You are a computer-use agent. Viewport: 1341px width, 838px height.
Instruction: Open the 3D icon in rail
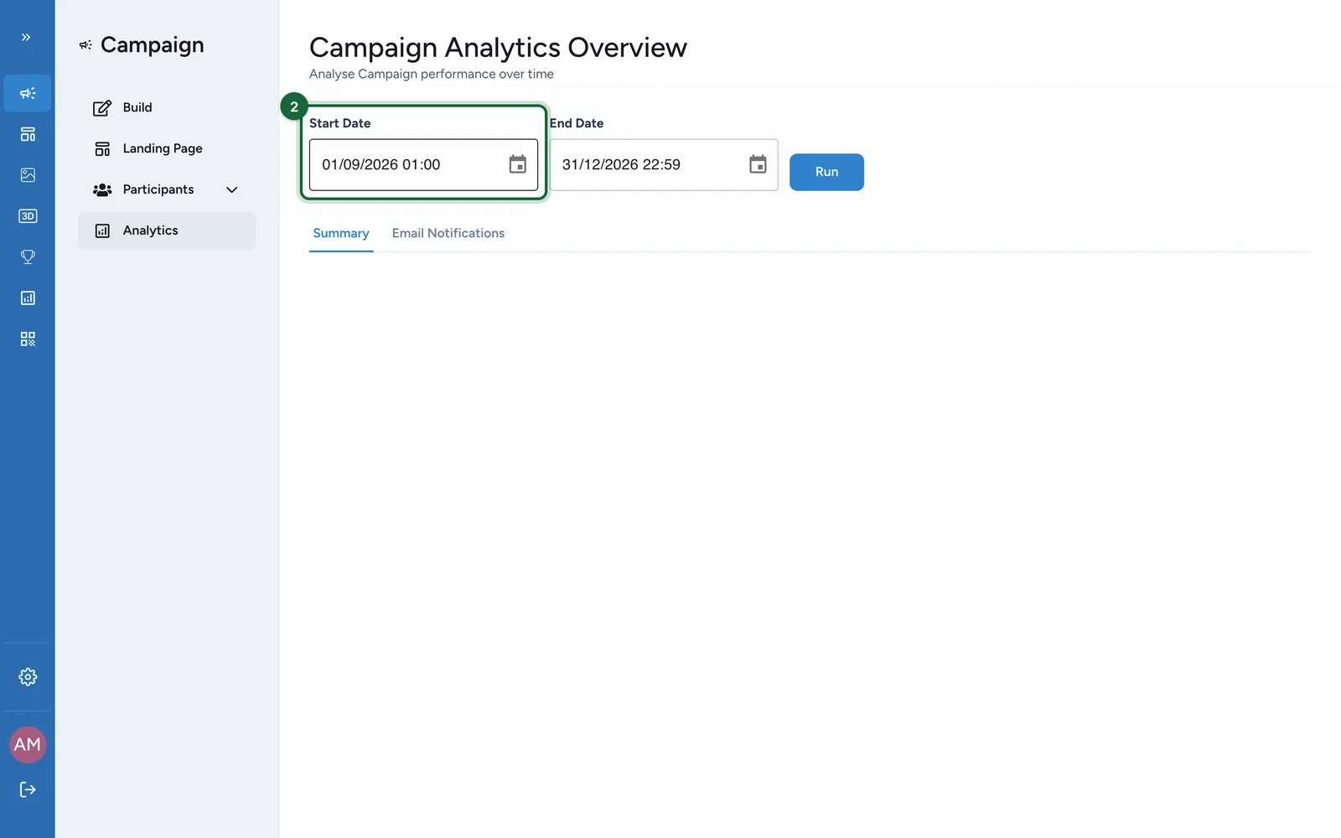click(x=28, y=216)
